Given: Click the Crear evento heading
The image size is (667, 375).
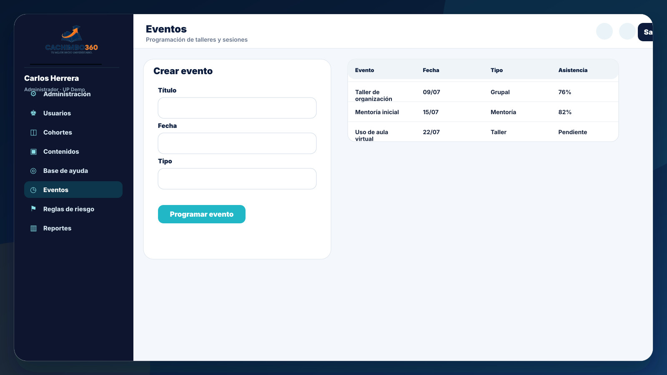Looking at the screenshot, I should click(x=183, y=71).
